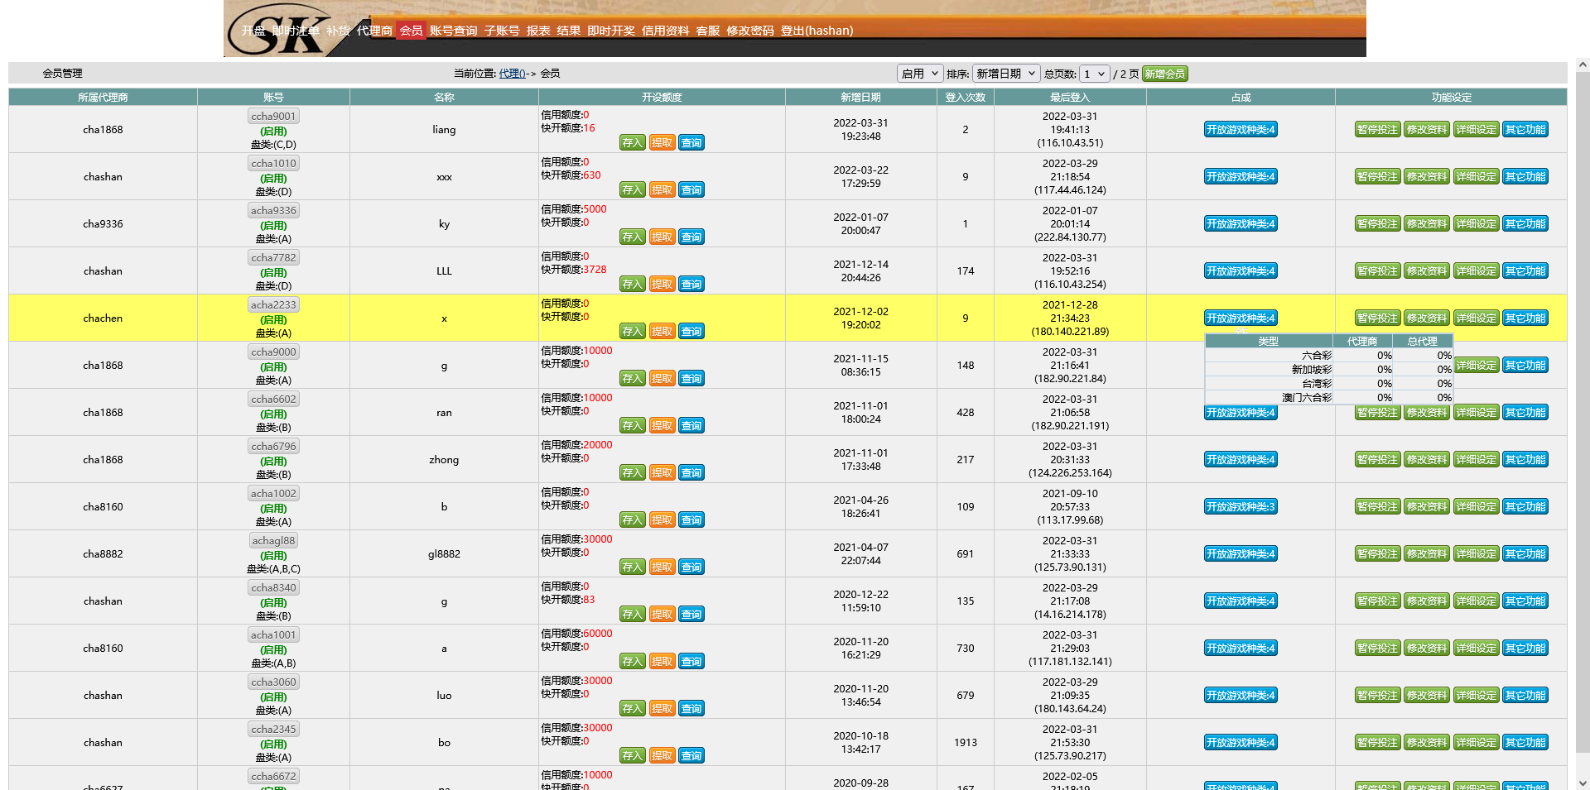The image size is (1590, 790).
Task: Click 提取 in the highlighted acha2233 row
Action: point(662,332)
